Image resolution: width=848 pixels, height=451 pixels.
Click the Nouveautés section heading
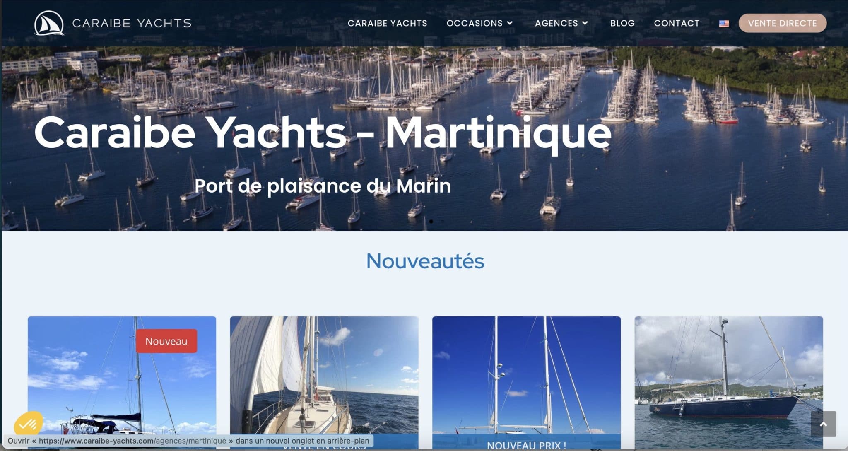(425, 261)
